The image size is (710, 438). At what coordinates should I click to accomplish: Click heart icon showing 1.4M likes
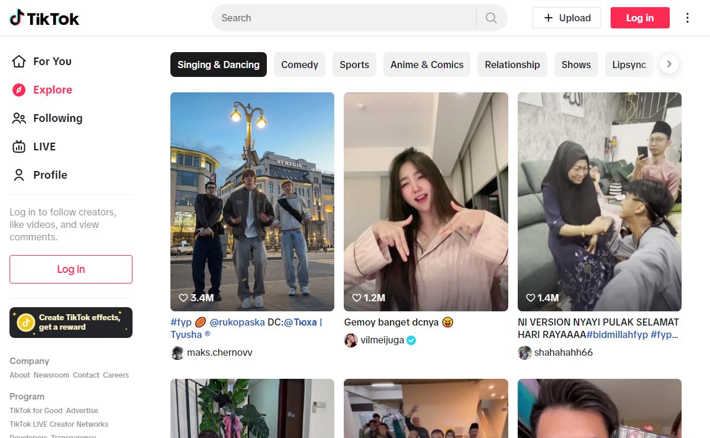531,298
